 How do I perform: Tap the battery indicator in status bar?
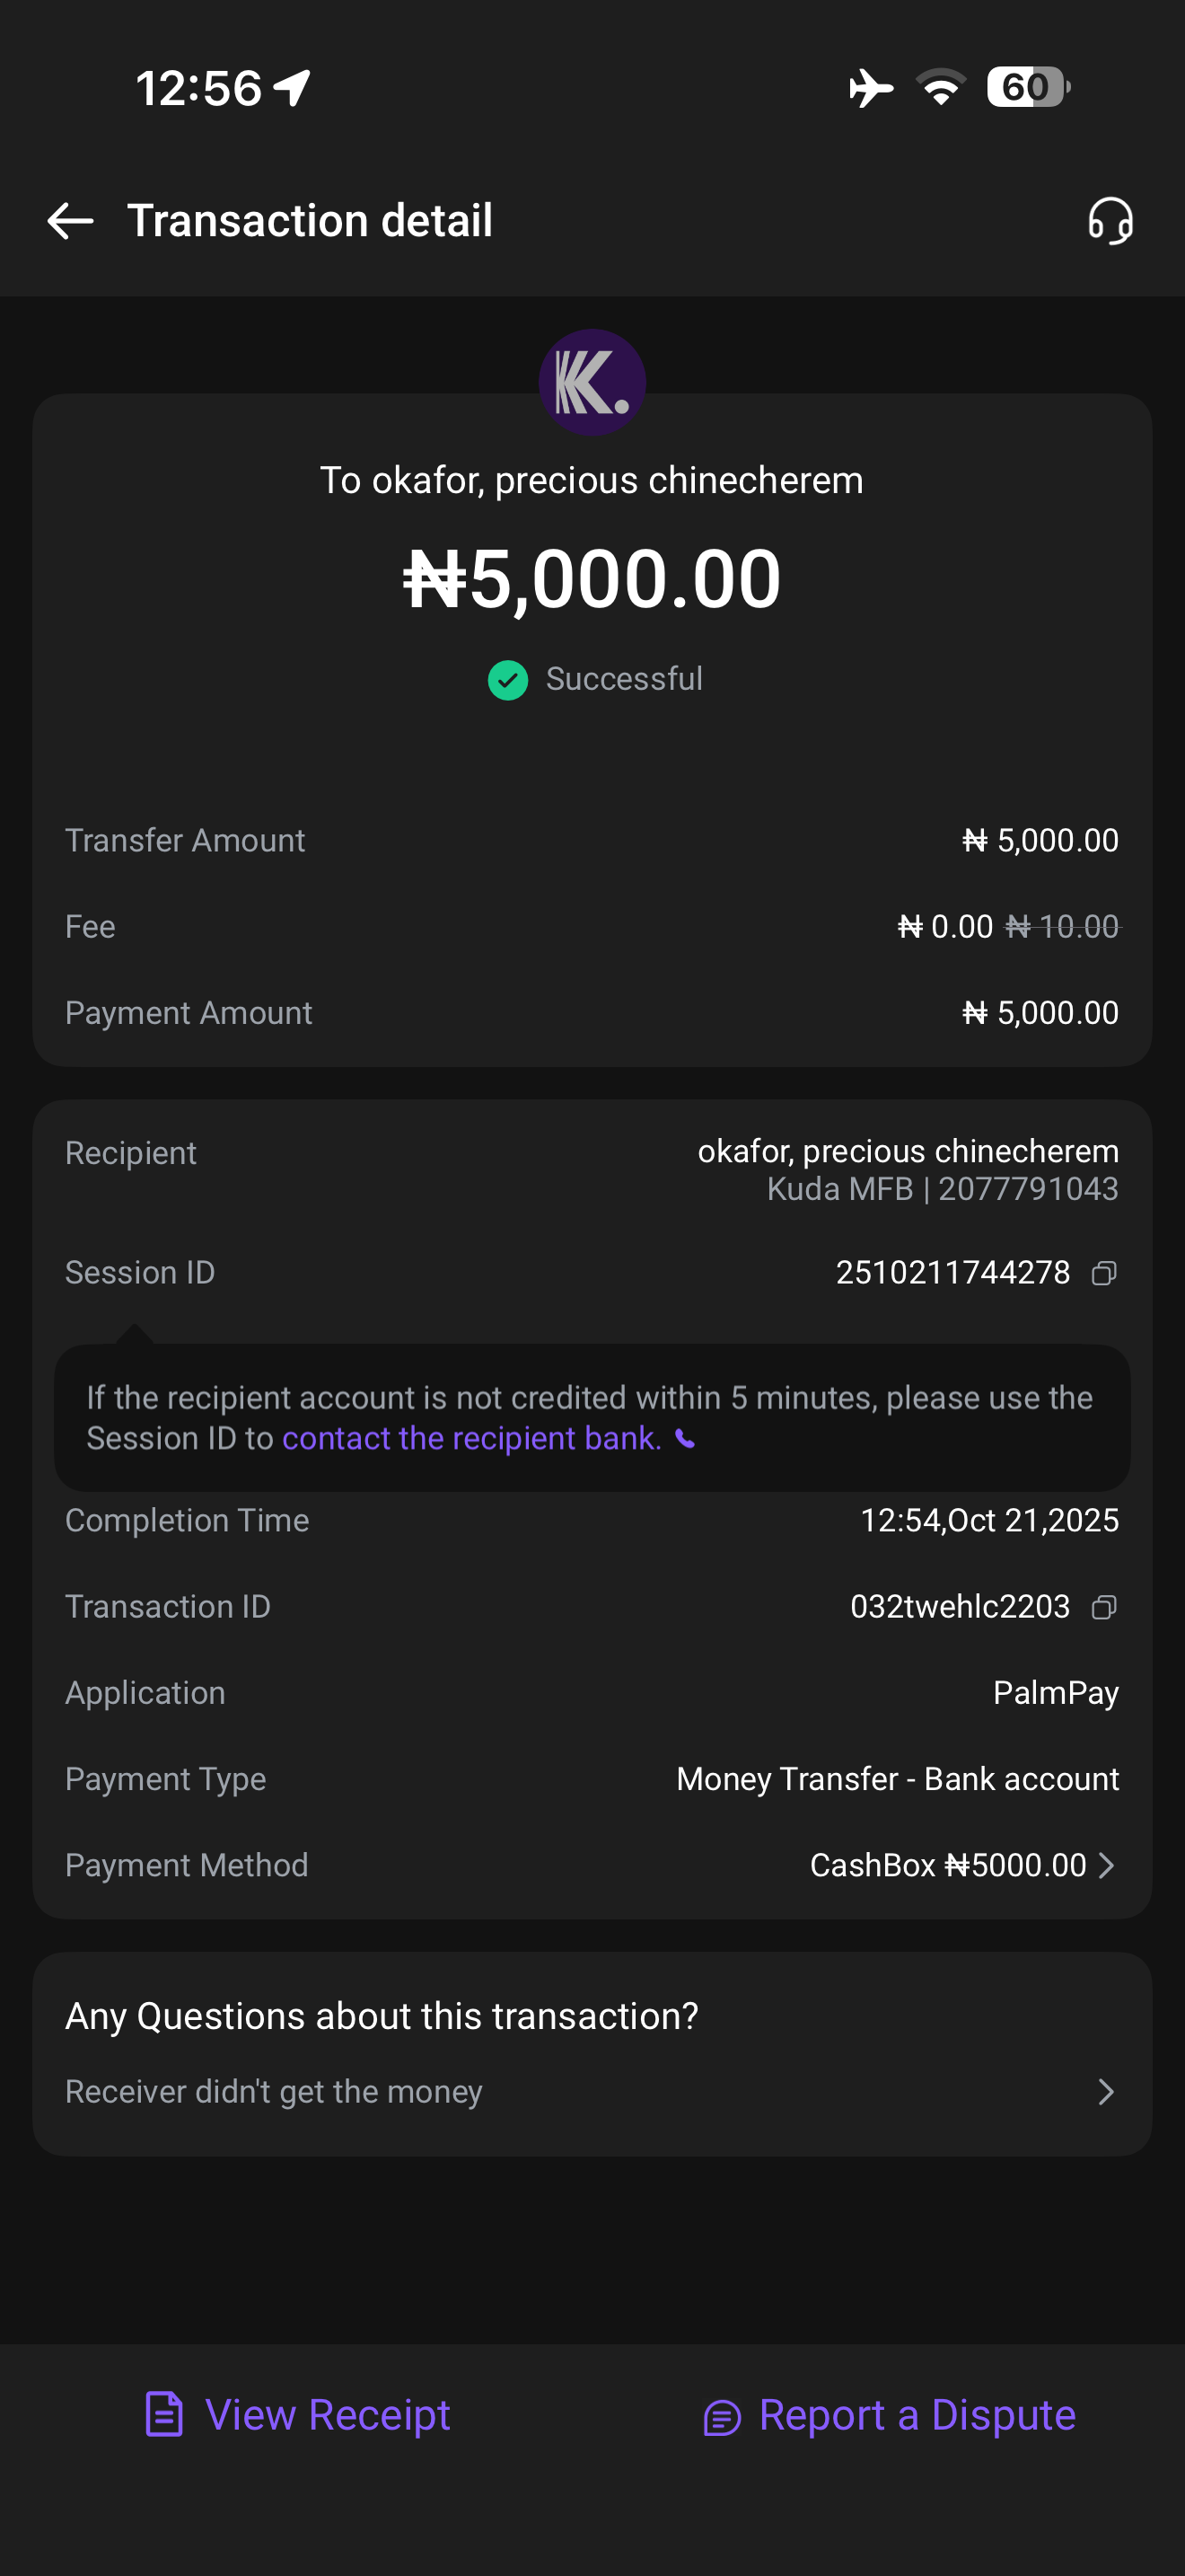point(1027,87)
